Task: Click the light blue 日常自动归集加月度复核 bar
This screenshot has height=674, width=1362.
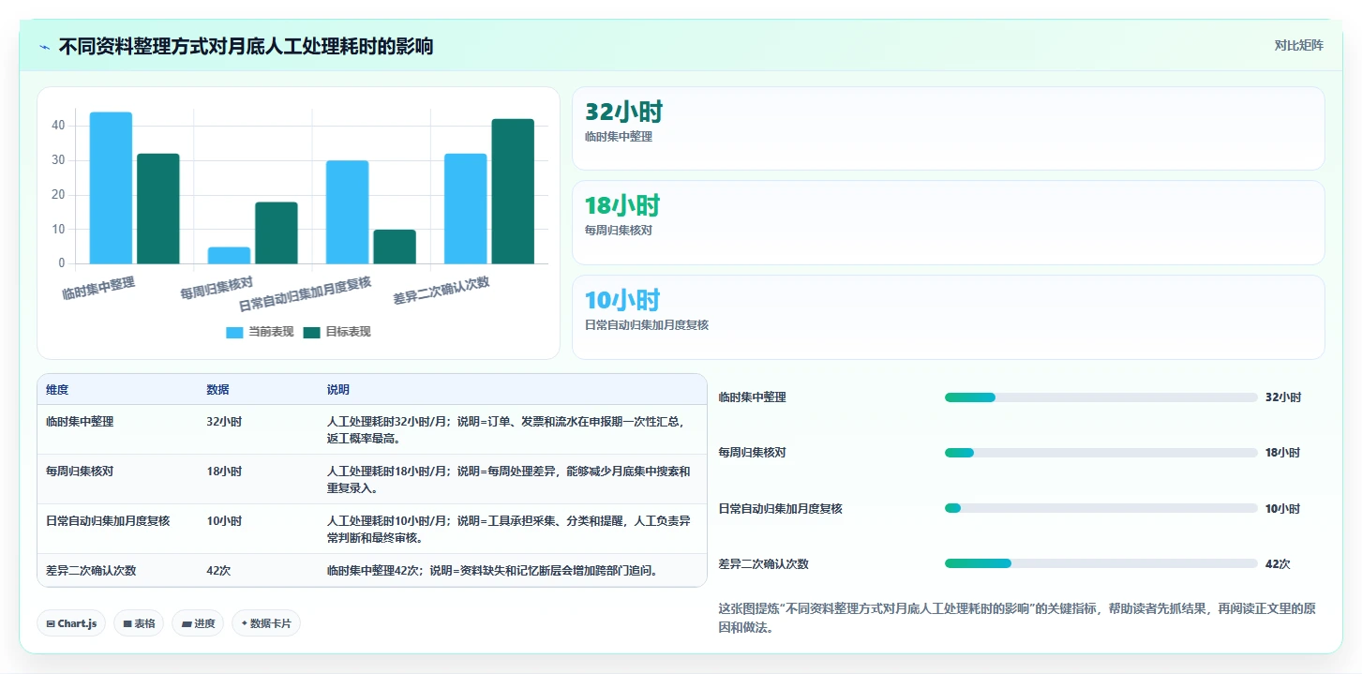Action: click(x=347, y=212)
